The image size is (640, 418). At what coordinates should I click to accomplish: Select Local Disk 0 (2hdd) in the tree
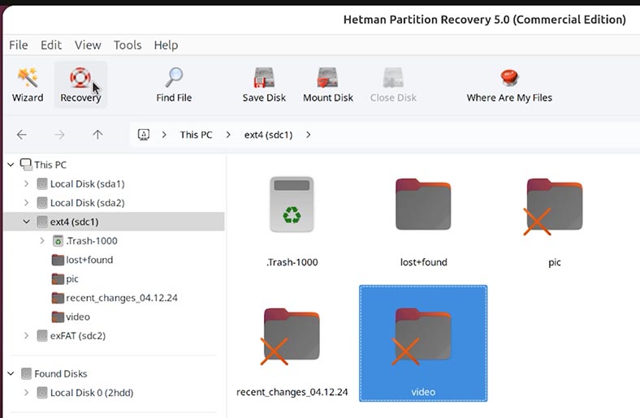click(92, 393)
